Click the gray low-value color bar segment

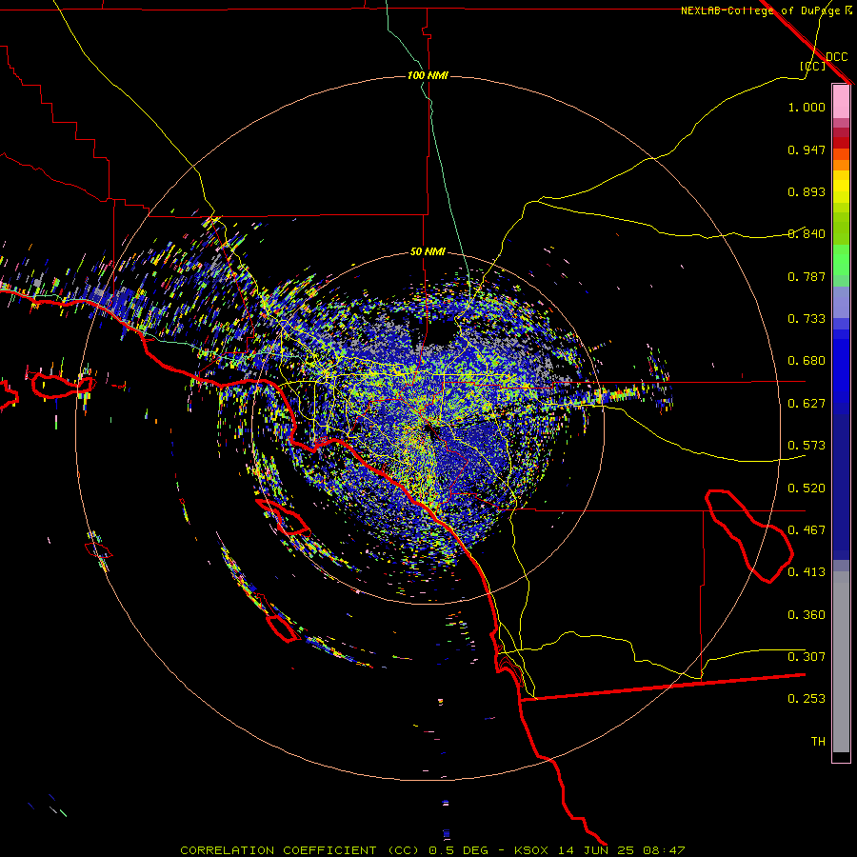click(841, 662)
